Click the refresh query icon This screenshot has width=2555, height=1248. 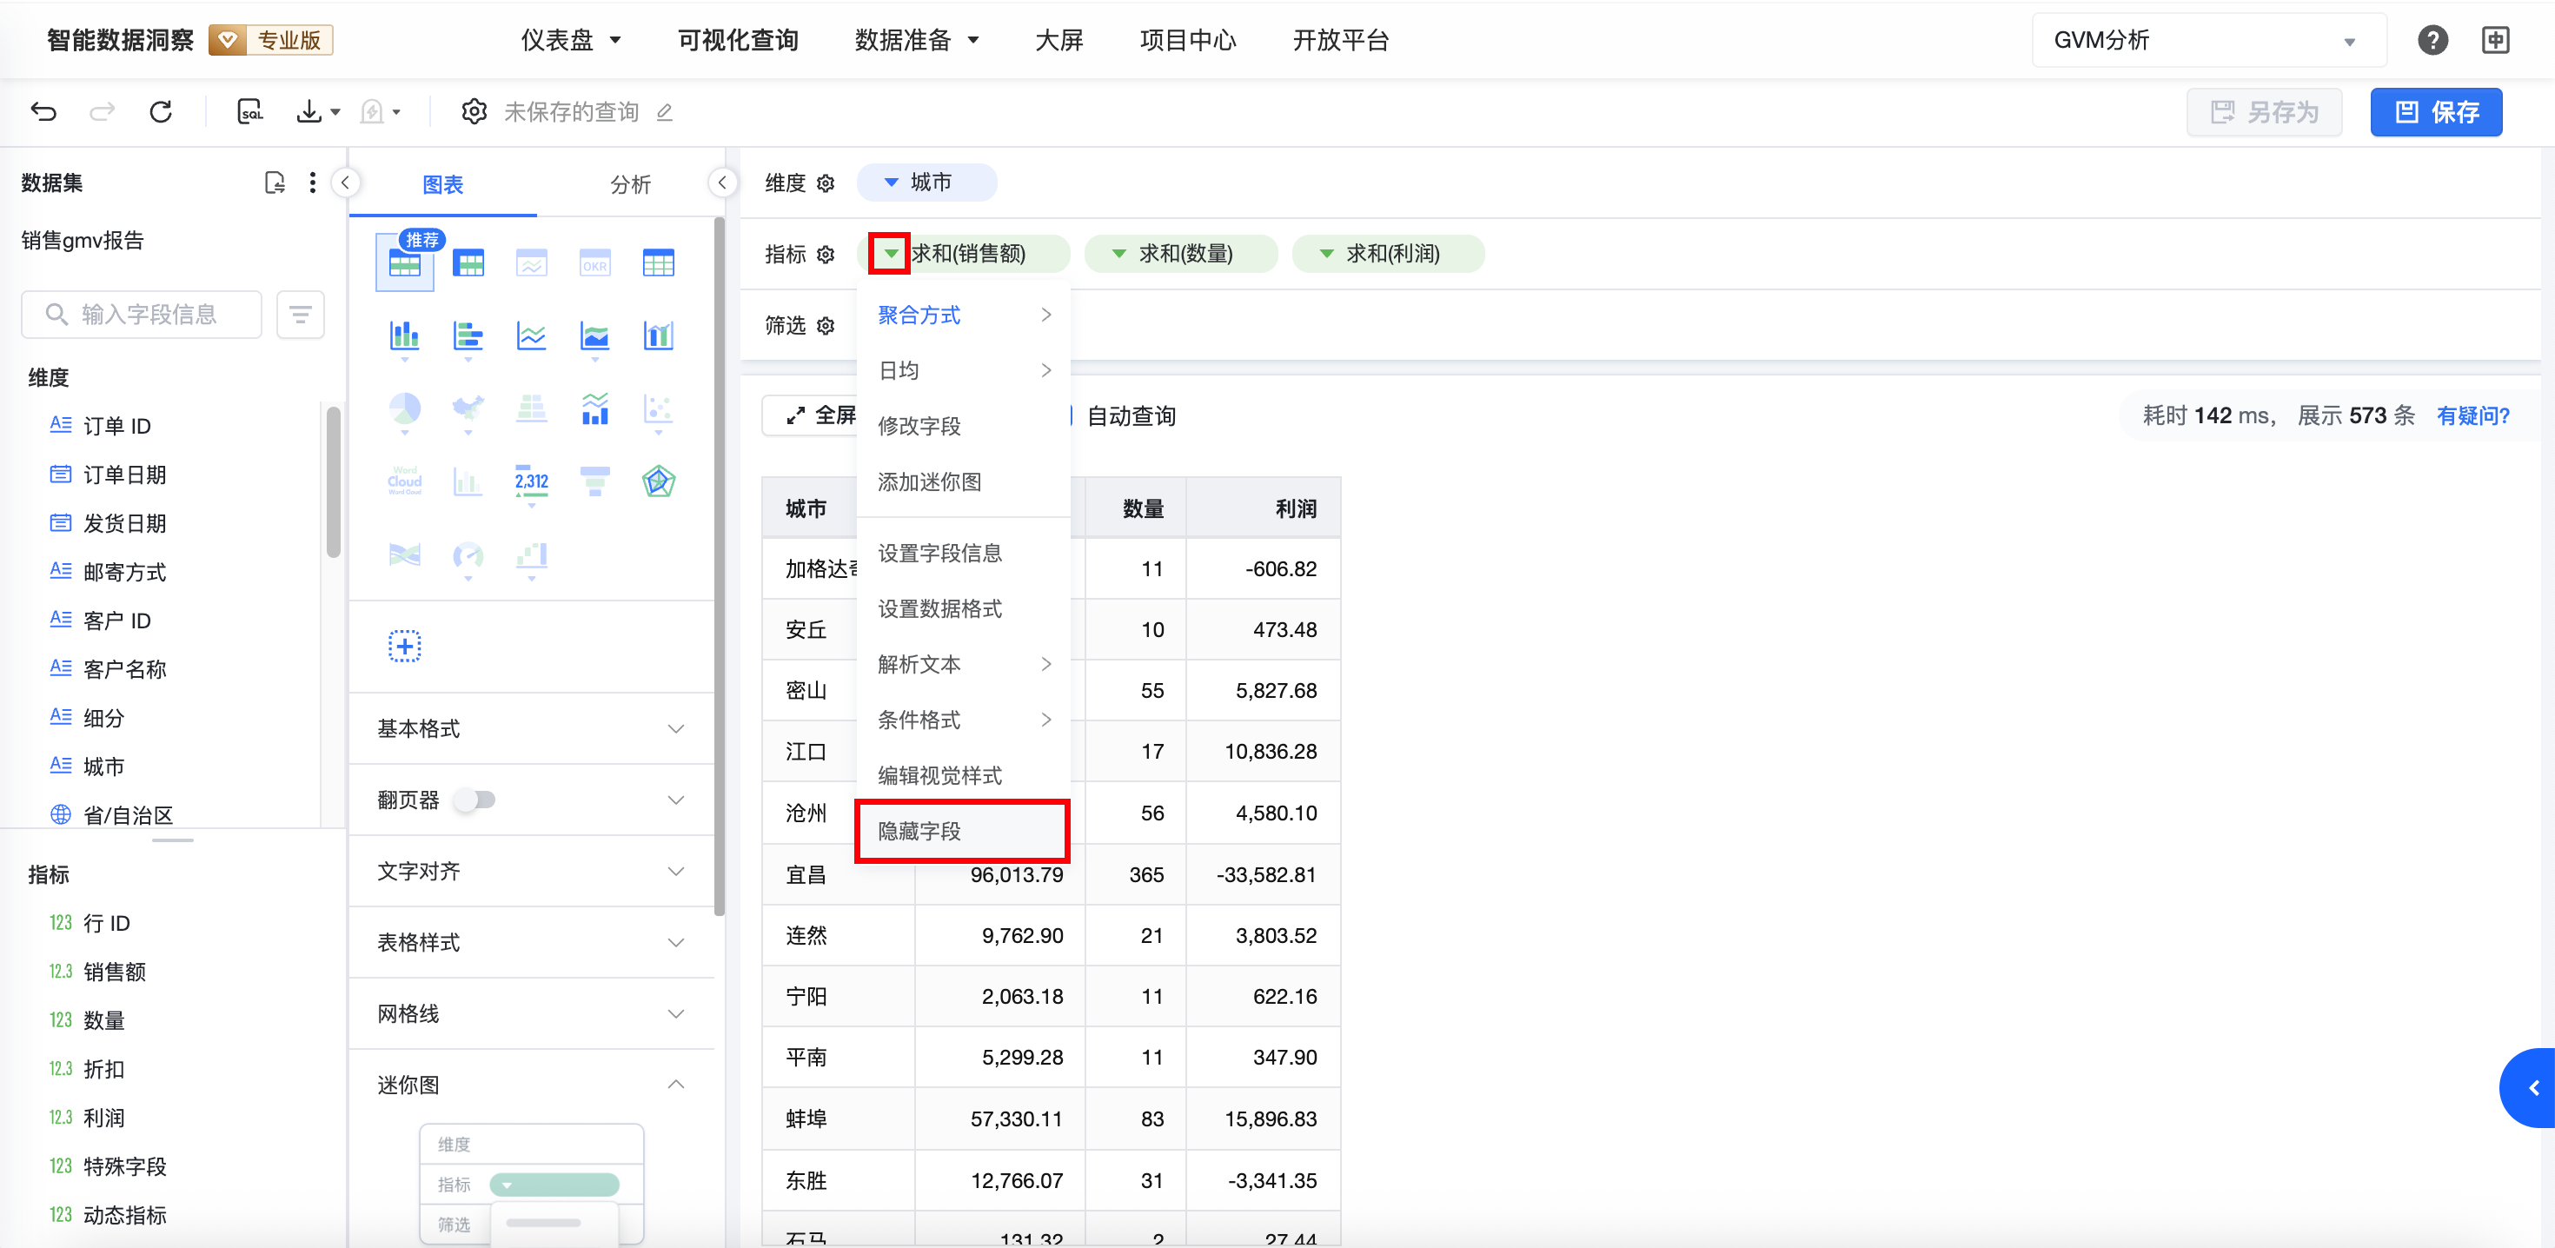point(161,112)
